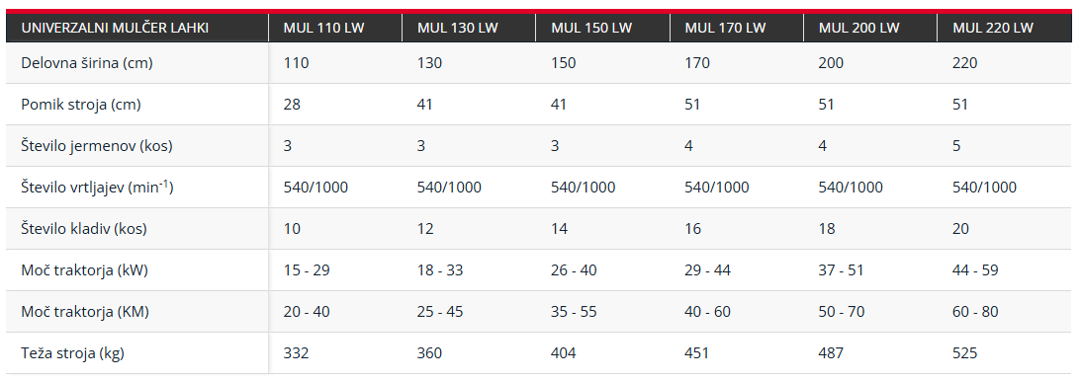The height and width of the screenshot is (381, 1081).
Task: Select the MUL 130 LW column header
Action: pyautogui.click(x=469, y=29)
